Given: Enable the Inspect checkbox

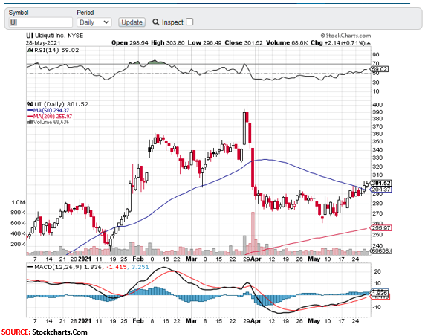Looking at the screenshot, I should click(x=189, y=22).
